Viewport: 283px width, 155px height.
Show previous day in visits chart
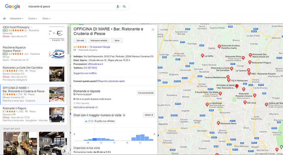74,134
